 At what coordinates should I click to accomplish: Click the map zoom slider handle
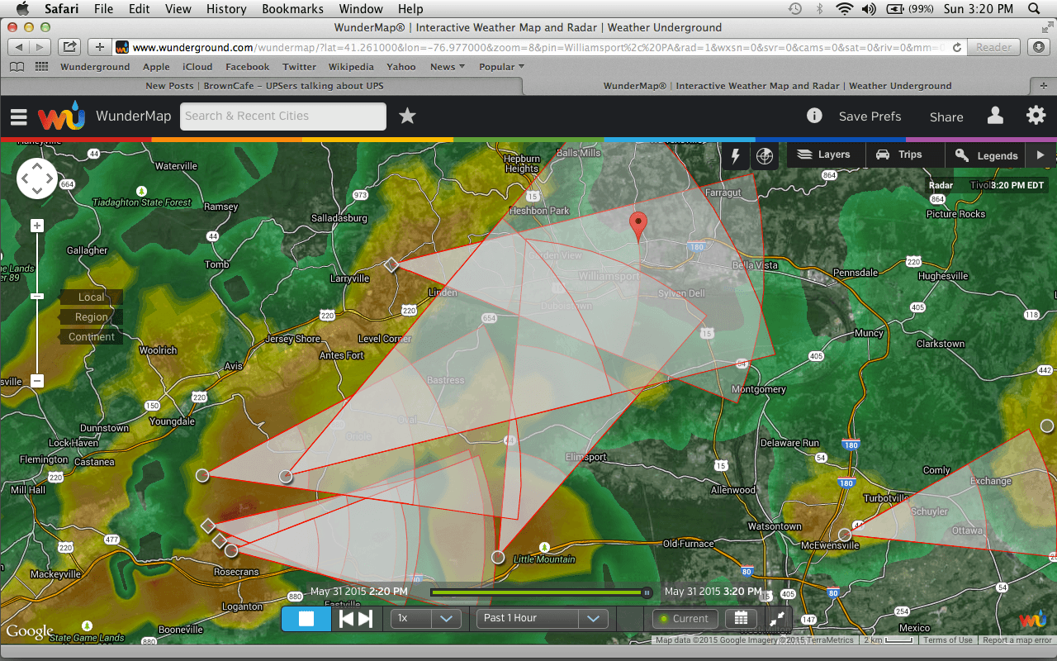pos(37,296)
